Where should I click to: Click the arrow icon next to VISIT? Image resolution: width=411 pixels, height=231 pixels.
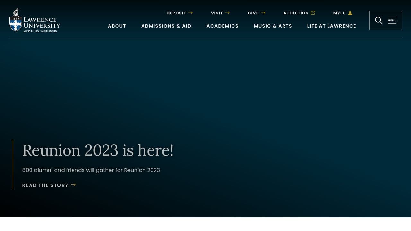228,13
